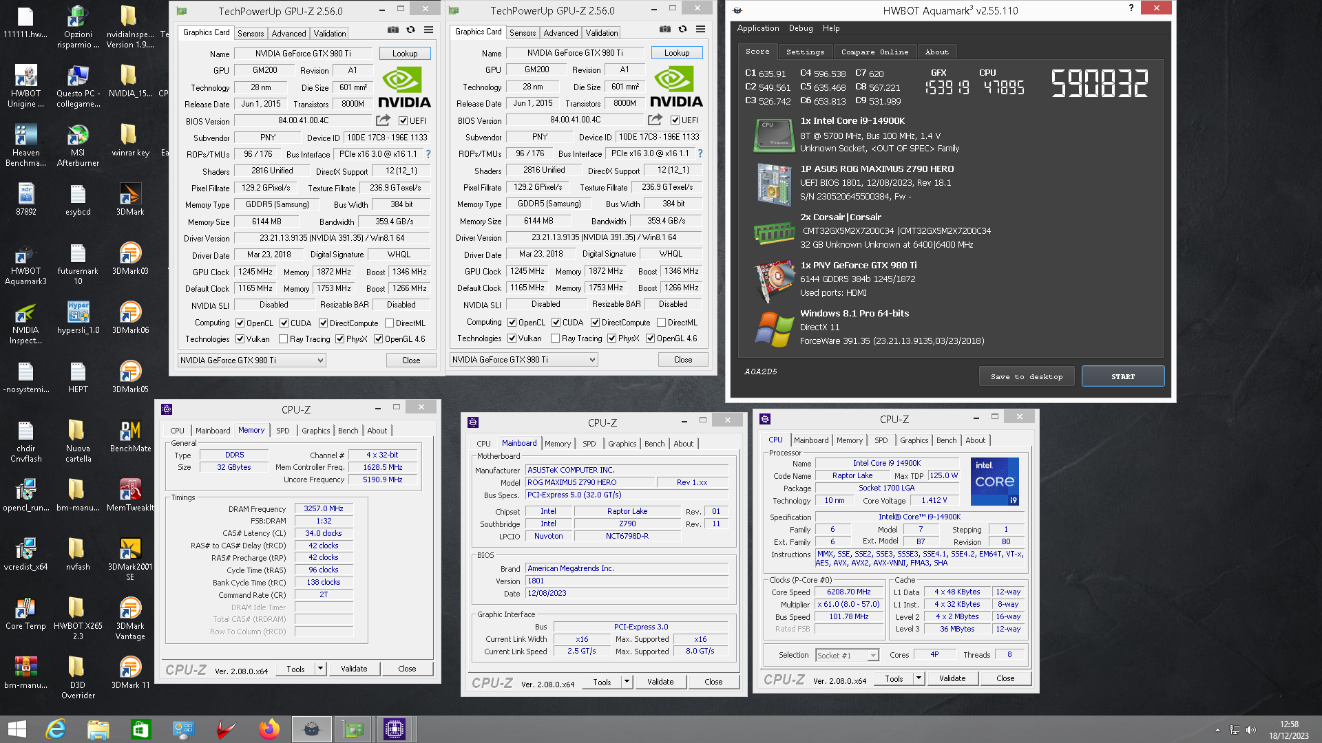Viewport: 1322px width, 743px height.
Task: Open hamburger menu in right GPU-Z window
Action: coord(700,30)
